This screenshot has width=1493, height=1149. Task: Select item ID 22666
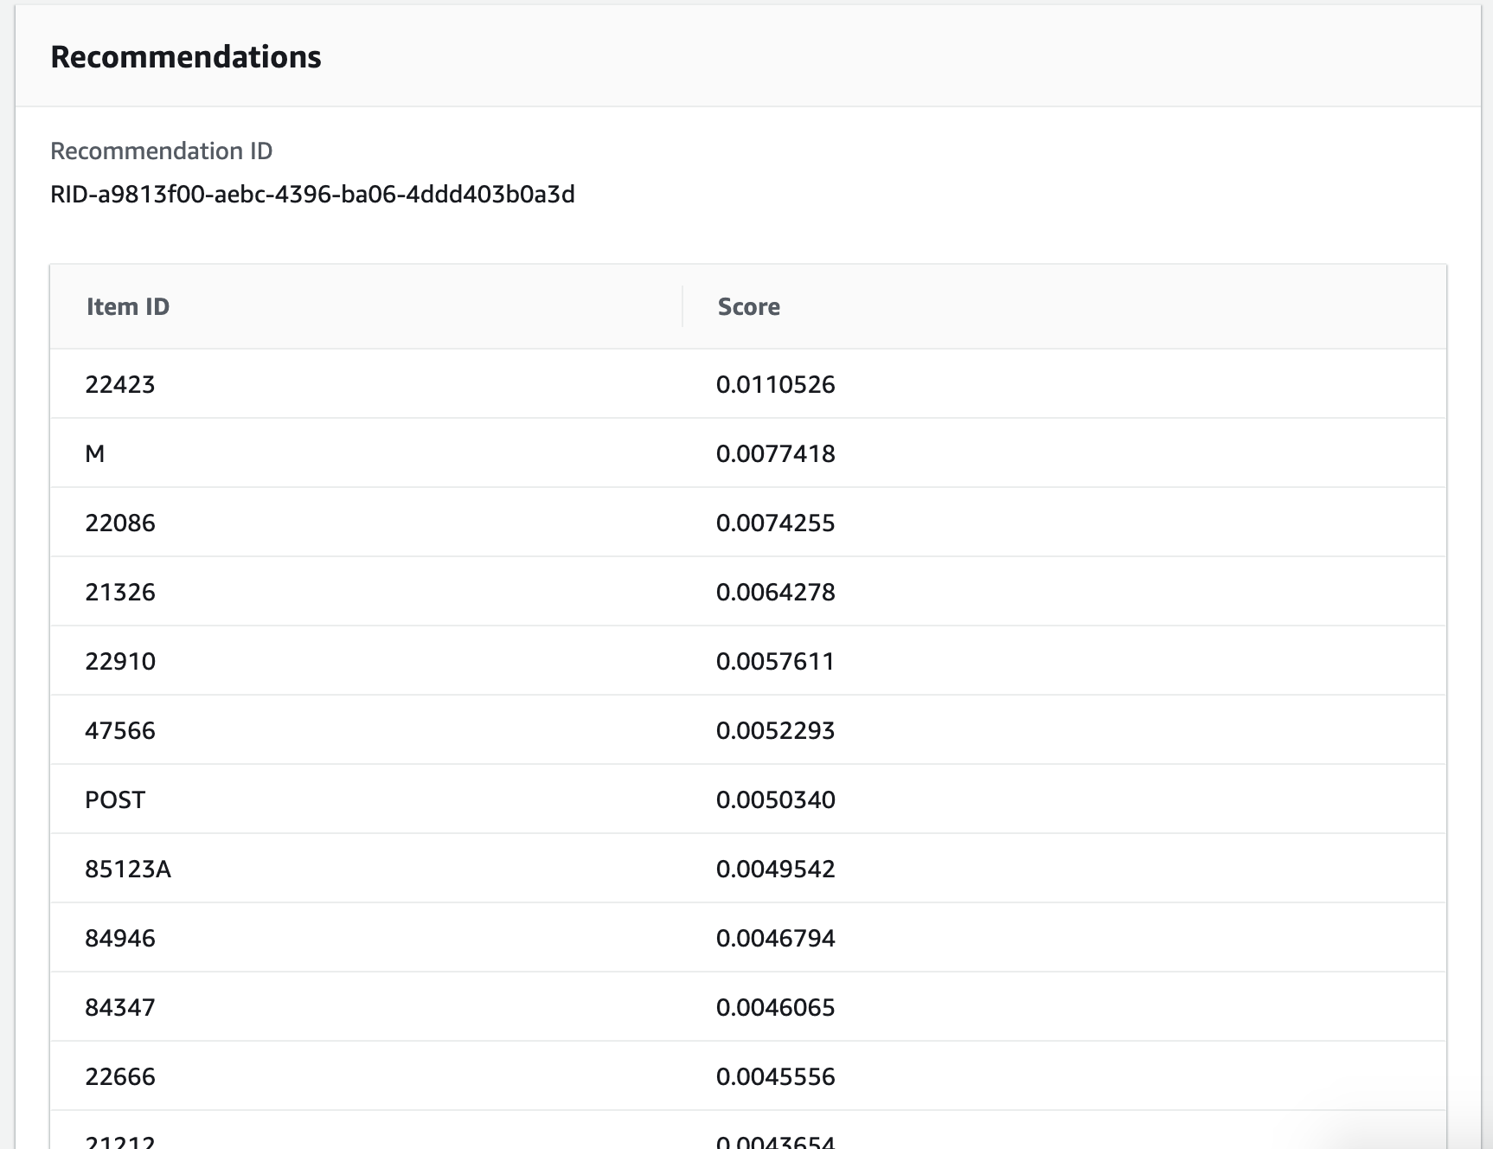(120, 1076)
